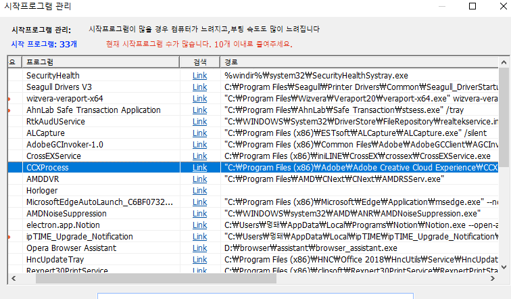Click the SecurityHealthSystray.exe path cell
The image size is (511, 299).
(x=359, y=76)
